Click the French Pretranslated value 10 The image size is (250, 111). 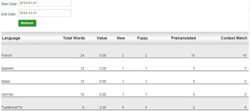pyautogui.click(x=193, y=56)
